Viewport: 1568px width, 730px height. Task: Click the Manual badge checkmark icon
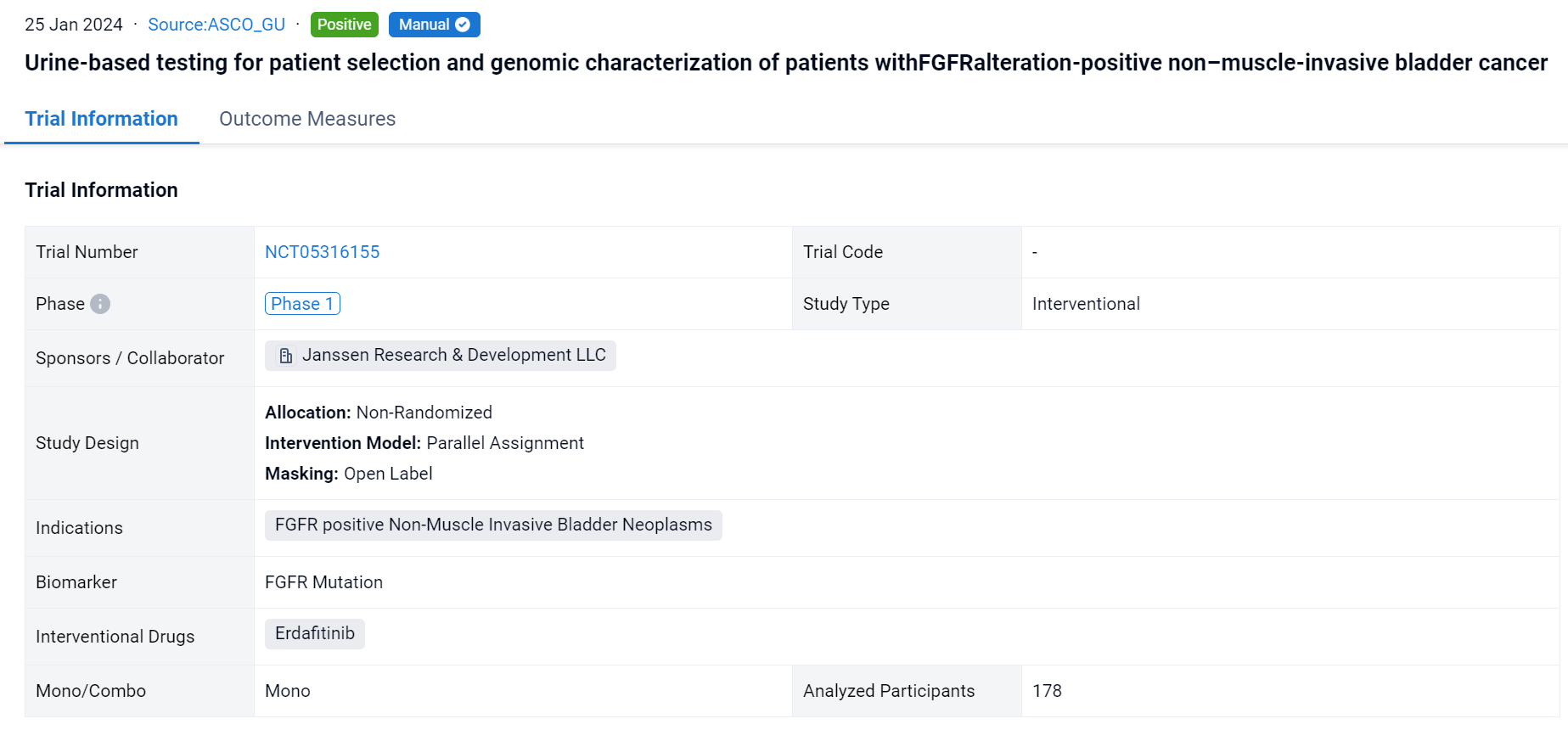pos(463,25)
